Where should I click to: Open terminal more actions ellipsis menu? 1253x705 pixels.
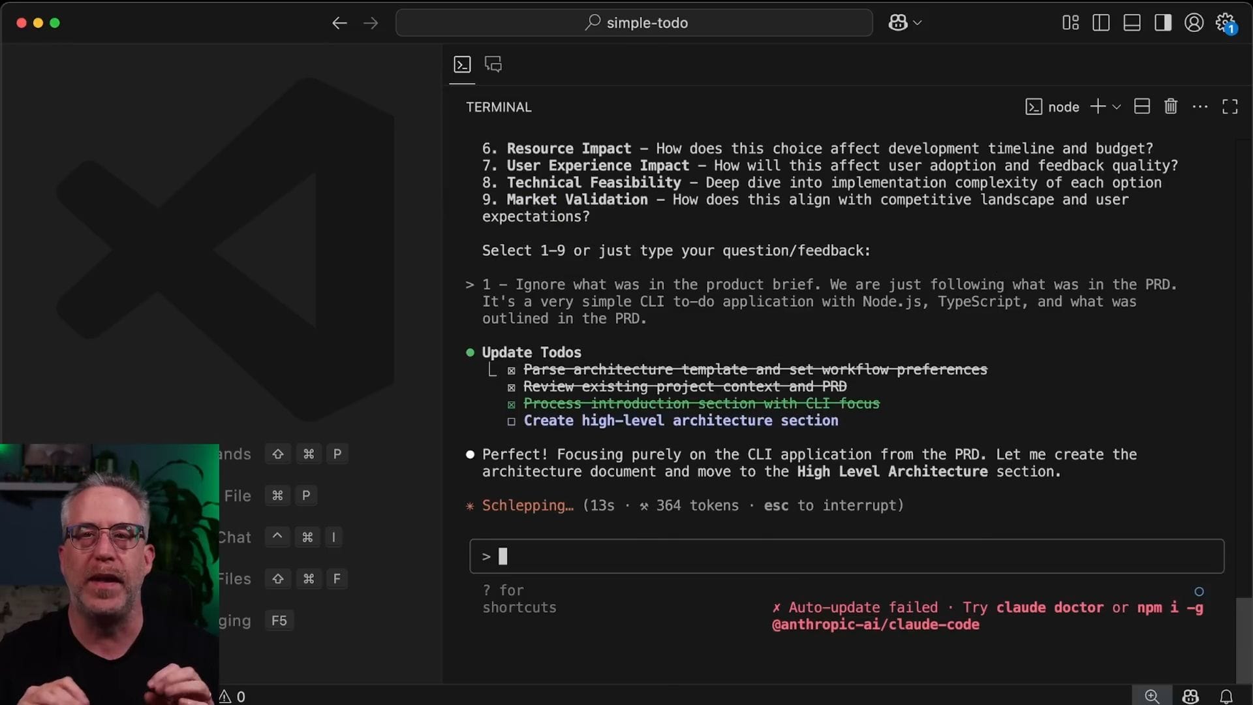point(1199,106)
